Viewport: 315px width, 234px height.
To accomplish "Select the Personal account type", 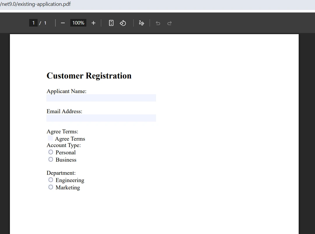I will (x=51, y=152).
